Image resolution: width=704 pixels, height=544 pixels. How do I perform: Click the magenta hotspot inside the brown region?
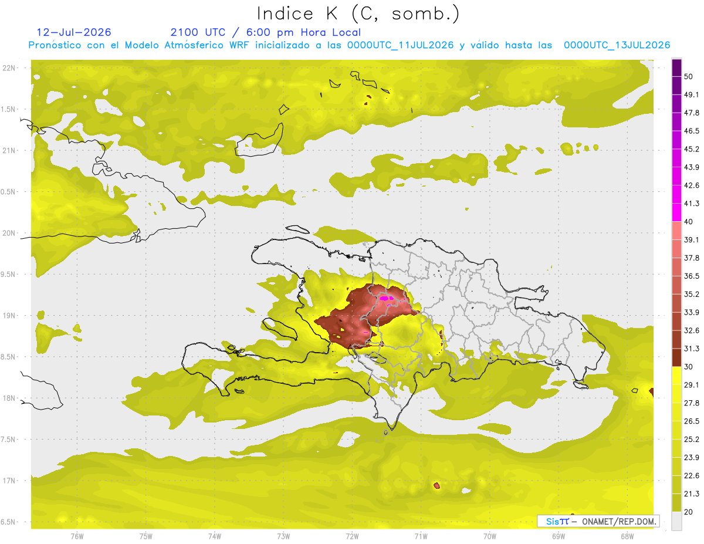[x=386, y=299]
